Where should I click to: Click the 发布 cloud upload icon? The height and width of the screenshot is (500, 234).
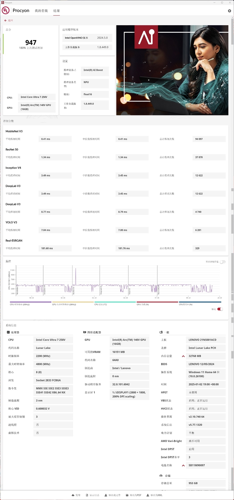(73, 495)
